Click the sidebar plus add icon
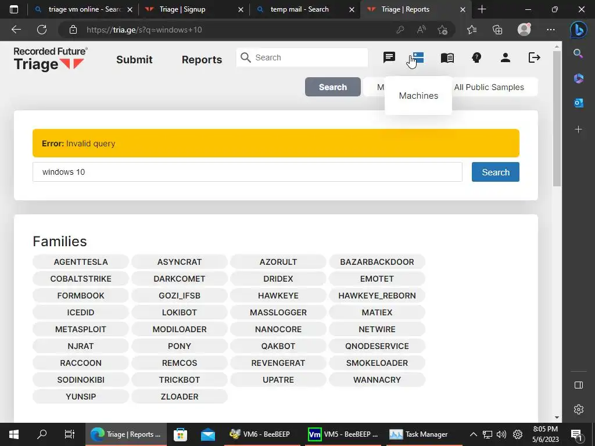 coord(578,130)
